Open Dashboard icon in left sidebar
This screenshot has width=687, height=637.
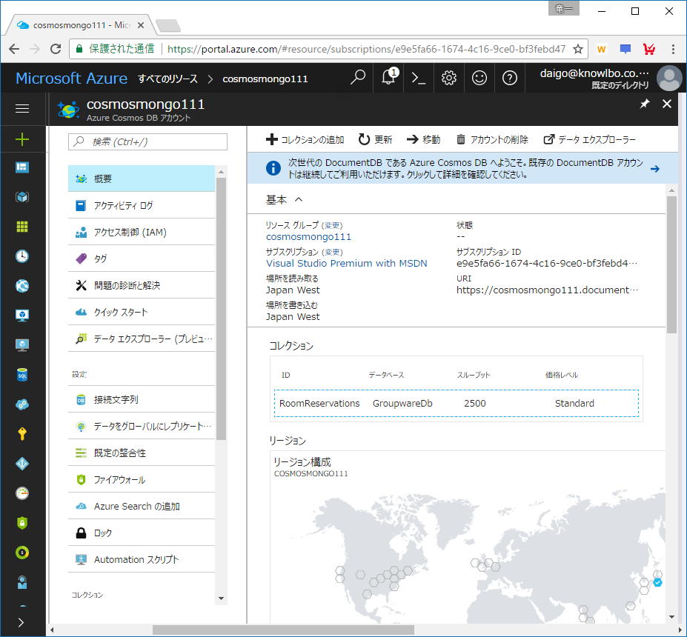coord(22,167)
